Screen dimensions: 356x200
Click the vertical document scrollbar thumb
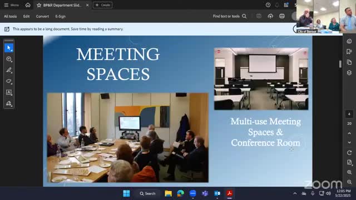[340, 64]
